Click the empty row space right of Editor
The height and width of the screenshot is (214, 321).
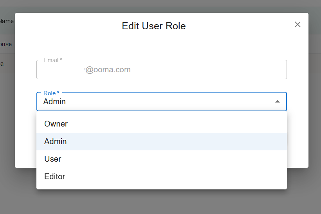176,177
